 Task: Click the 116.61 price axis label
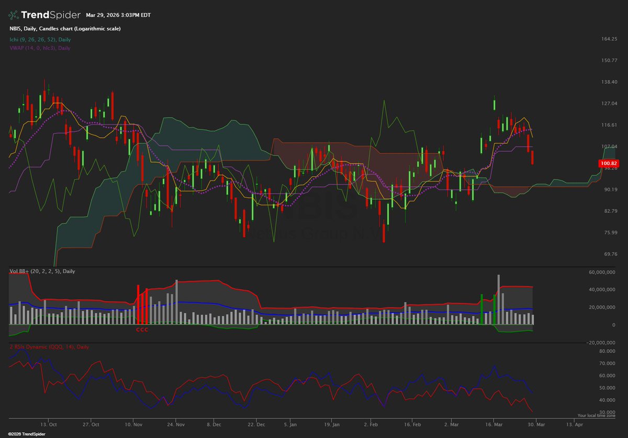tap(609, 125)
